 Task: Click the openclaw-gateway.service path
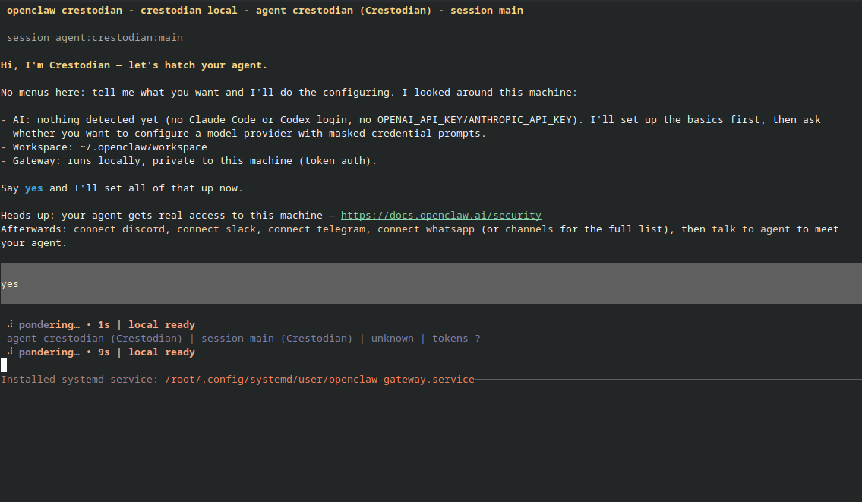tap(320, 380)
